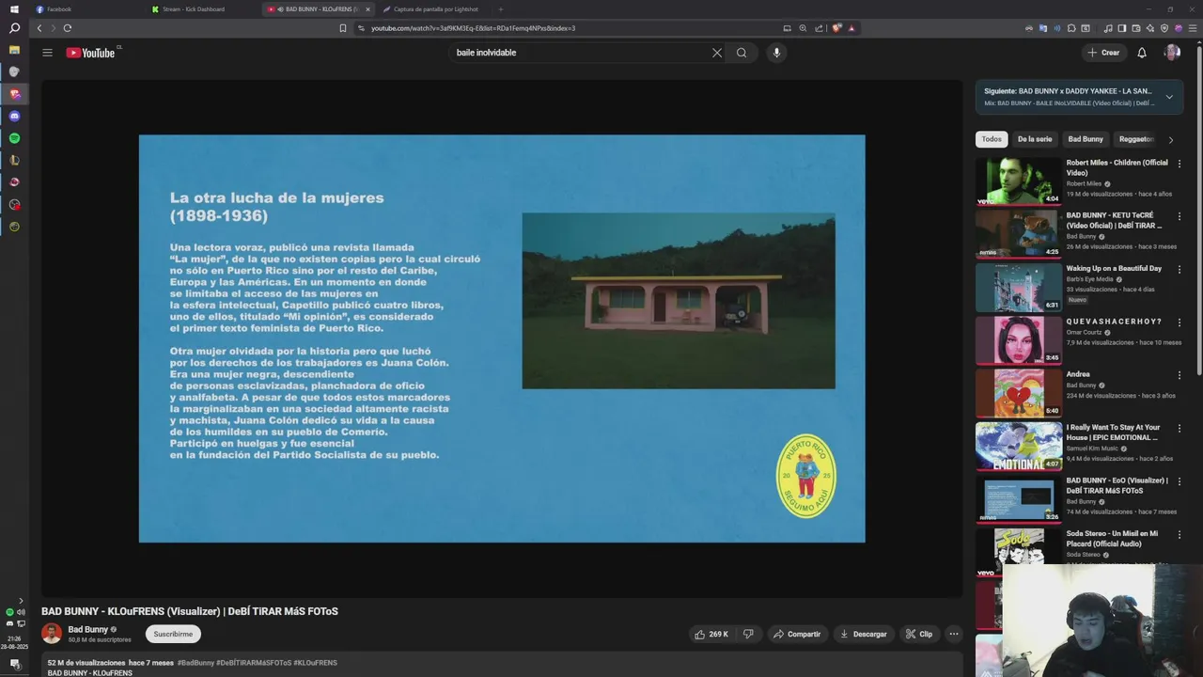Click the video player frame
Screen dimensions: 1203x677
pos(502,338)
